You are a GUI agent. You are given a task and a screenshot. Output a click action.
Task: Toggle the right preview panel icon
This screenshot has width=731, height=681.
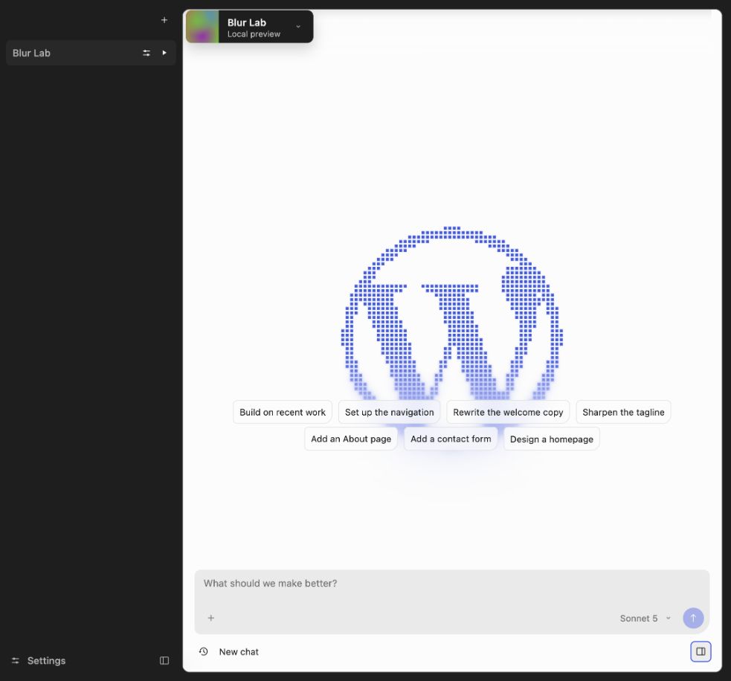[x=701, y=652]
